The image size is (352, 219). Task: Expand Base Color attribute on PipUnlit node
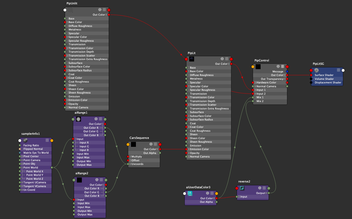[67, 22]
